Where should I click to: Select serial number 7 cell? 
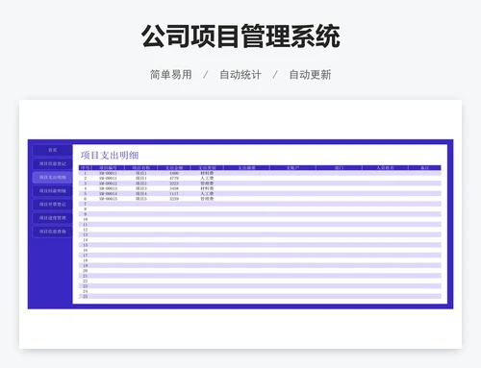pos(86,204)
